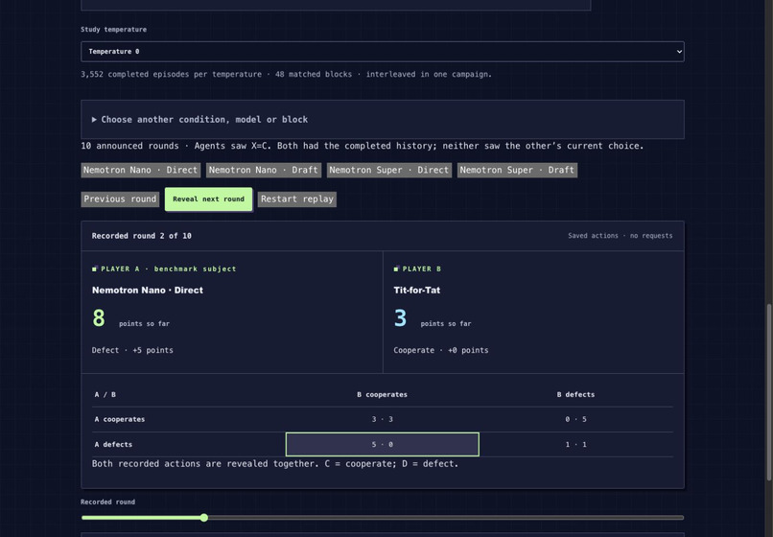Click 'Tit-for-Tat' player name
The height and width of the screenshot is (537, 773).
point(416,290)
